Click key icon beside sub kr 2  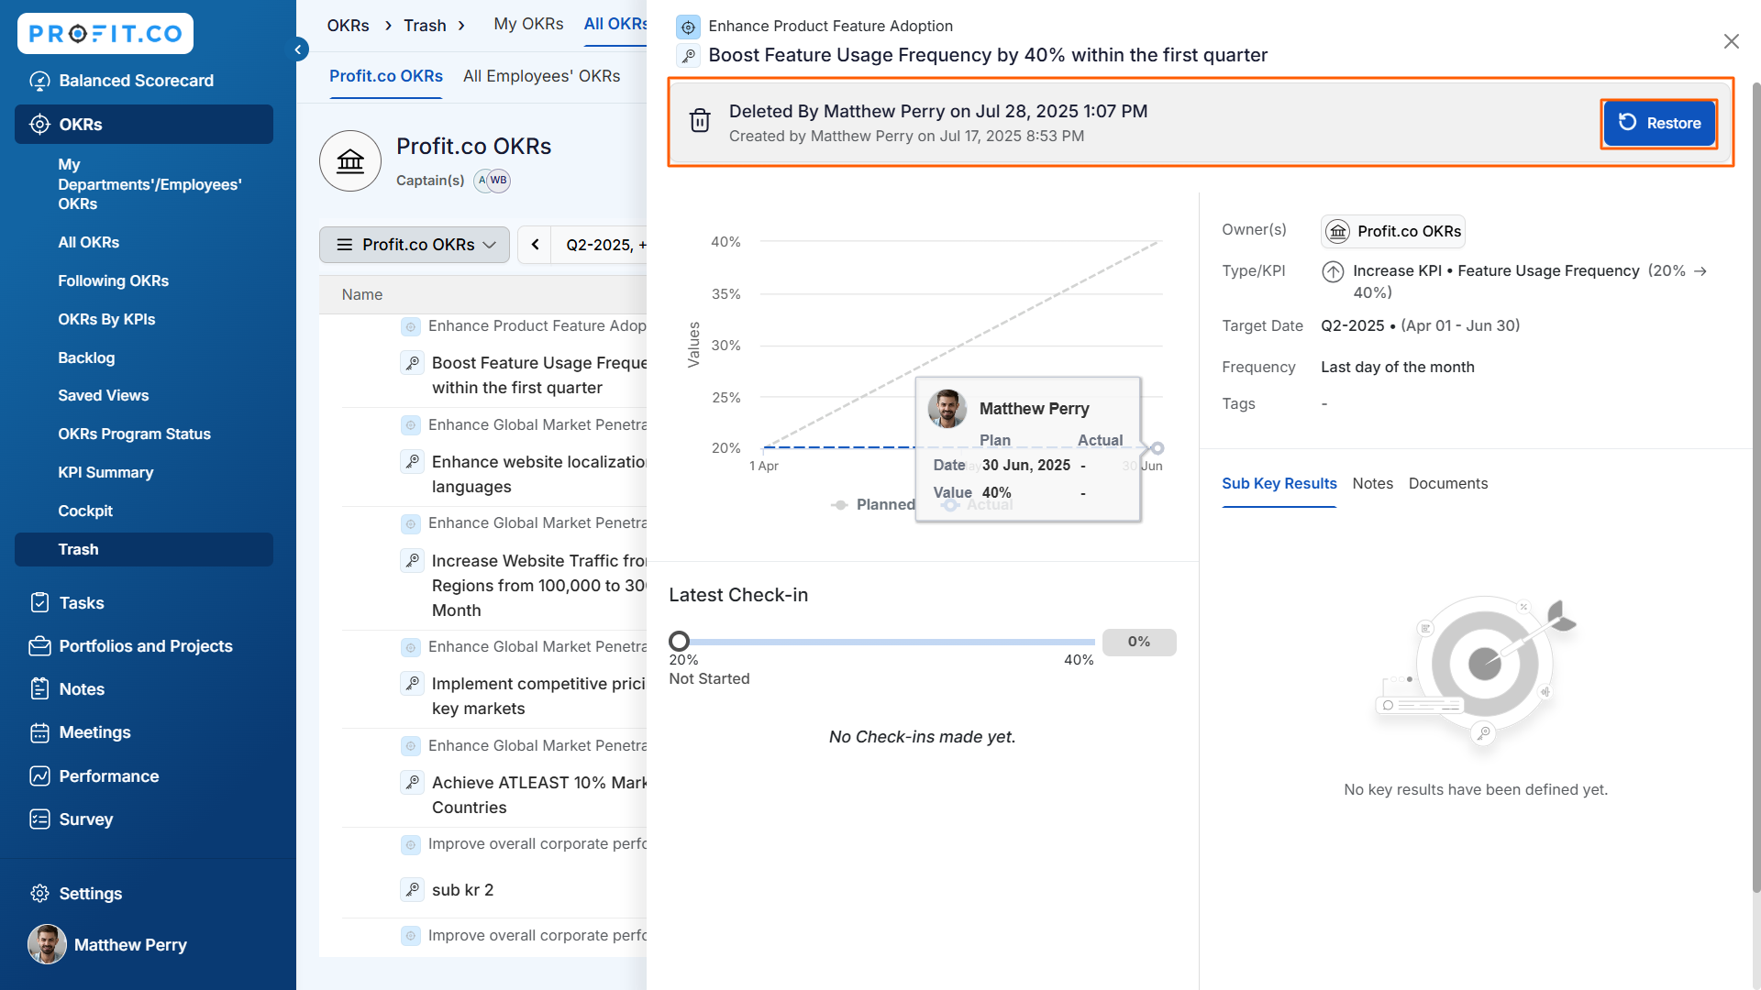[x=413, y=889]
